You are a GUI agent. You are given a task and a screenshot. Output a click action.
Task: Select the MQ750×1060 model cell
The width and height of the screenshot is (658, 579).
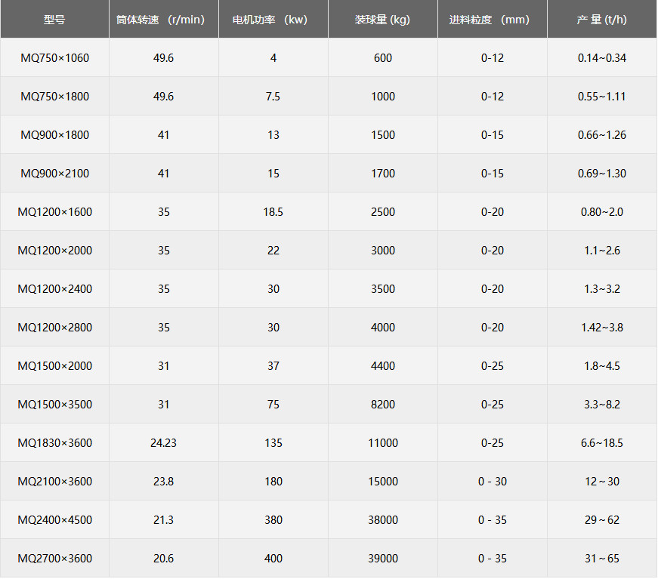[x=54, y=58]
